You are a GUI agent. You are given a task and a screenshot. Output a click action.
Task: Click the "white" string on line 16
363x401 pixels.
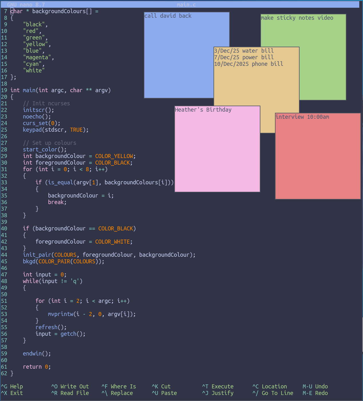[x=34, y=70]
